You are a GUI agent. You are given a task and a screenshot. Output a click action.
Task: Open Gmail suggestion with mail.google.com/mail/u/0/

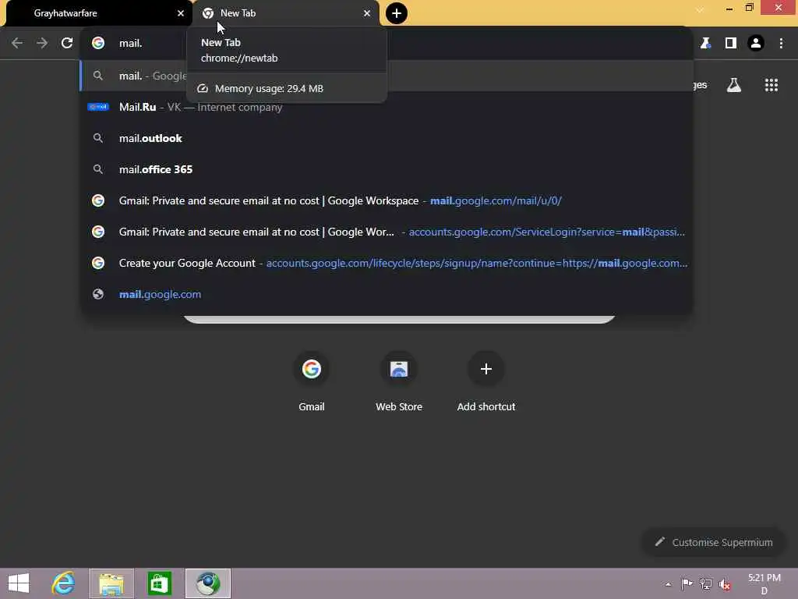point(387,200)
